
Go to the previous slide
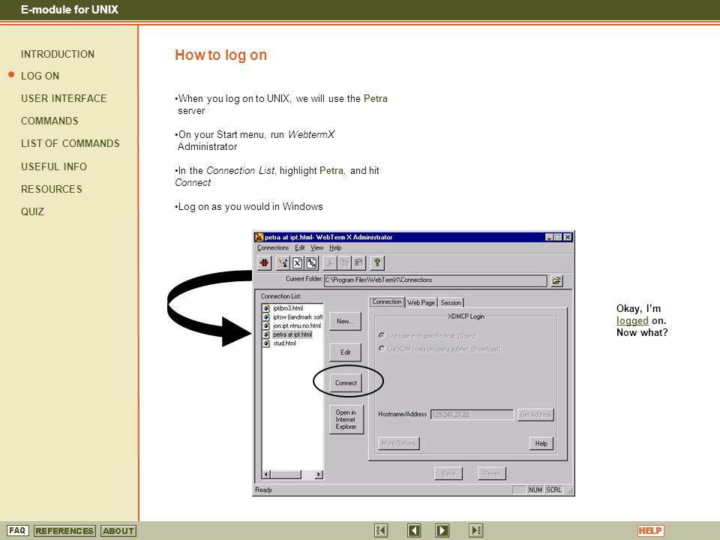coord(414,531)
